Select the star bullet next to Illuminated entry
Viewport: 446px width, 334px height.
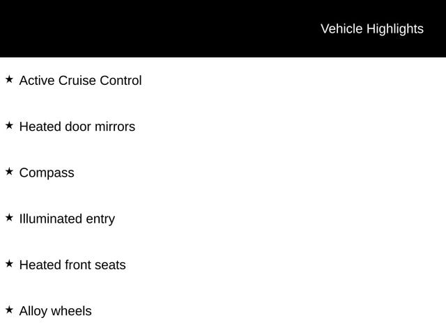tap(9, 217)
